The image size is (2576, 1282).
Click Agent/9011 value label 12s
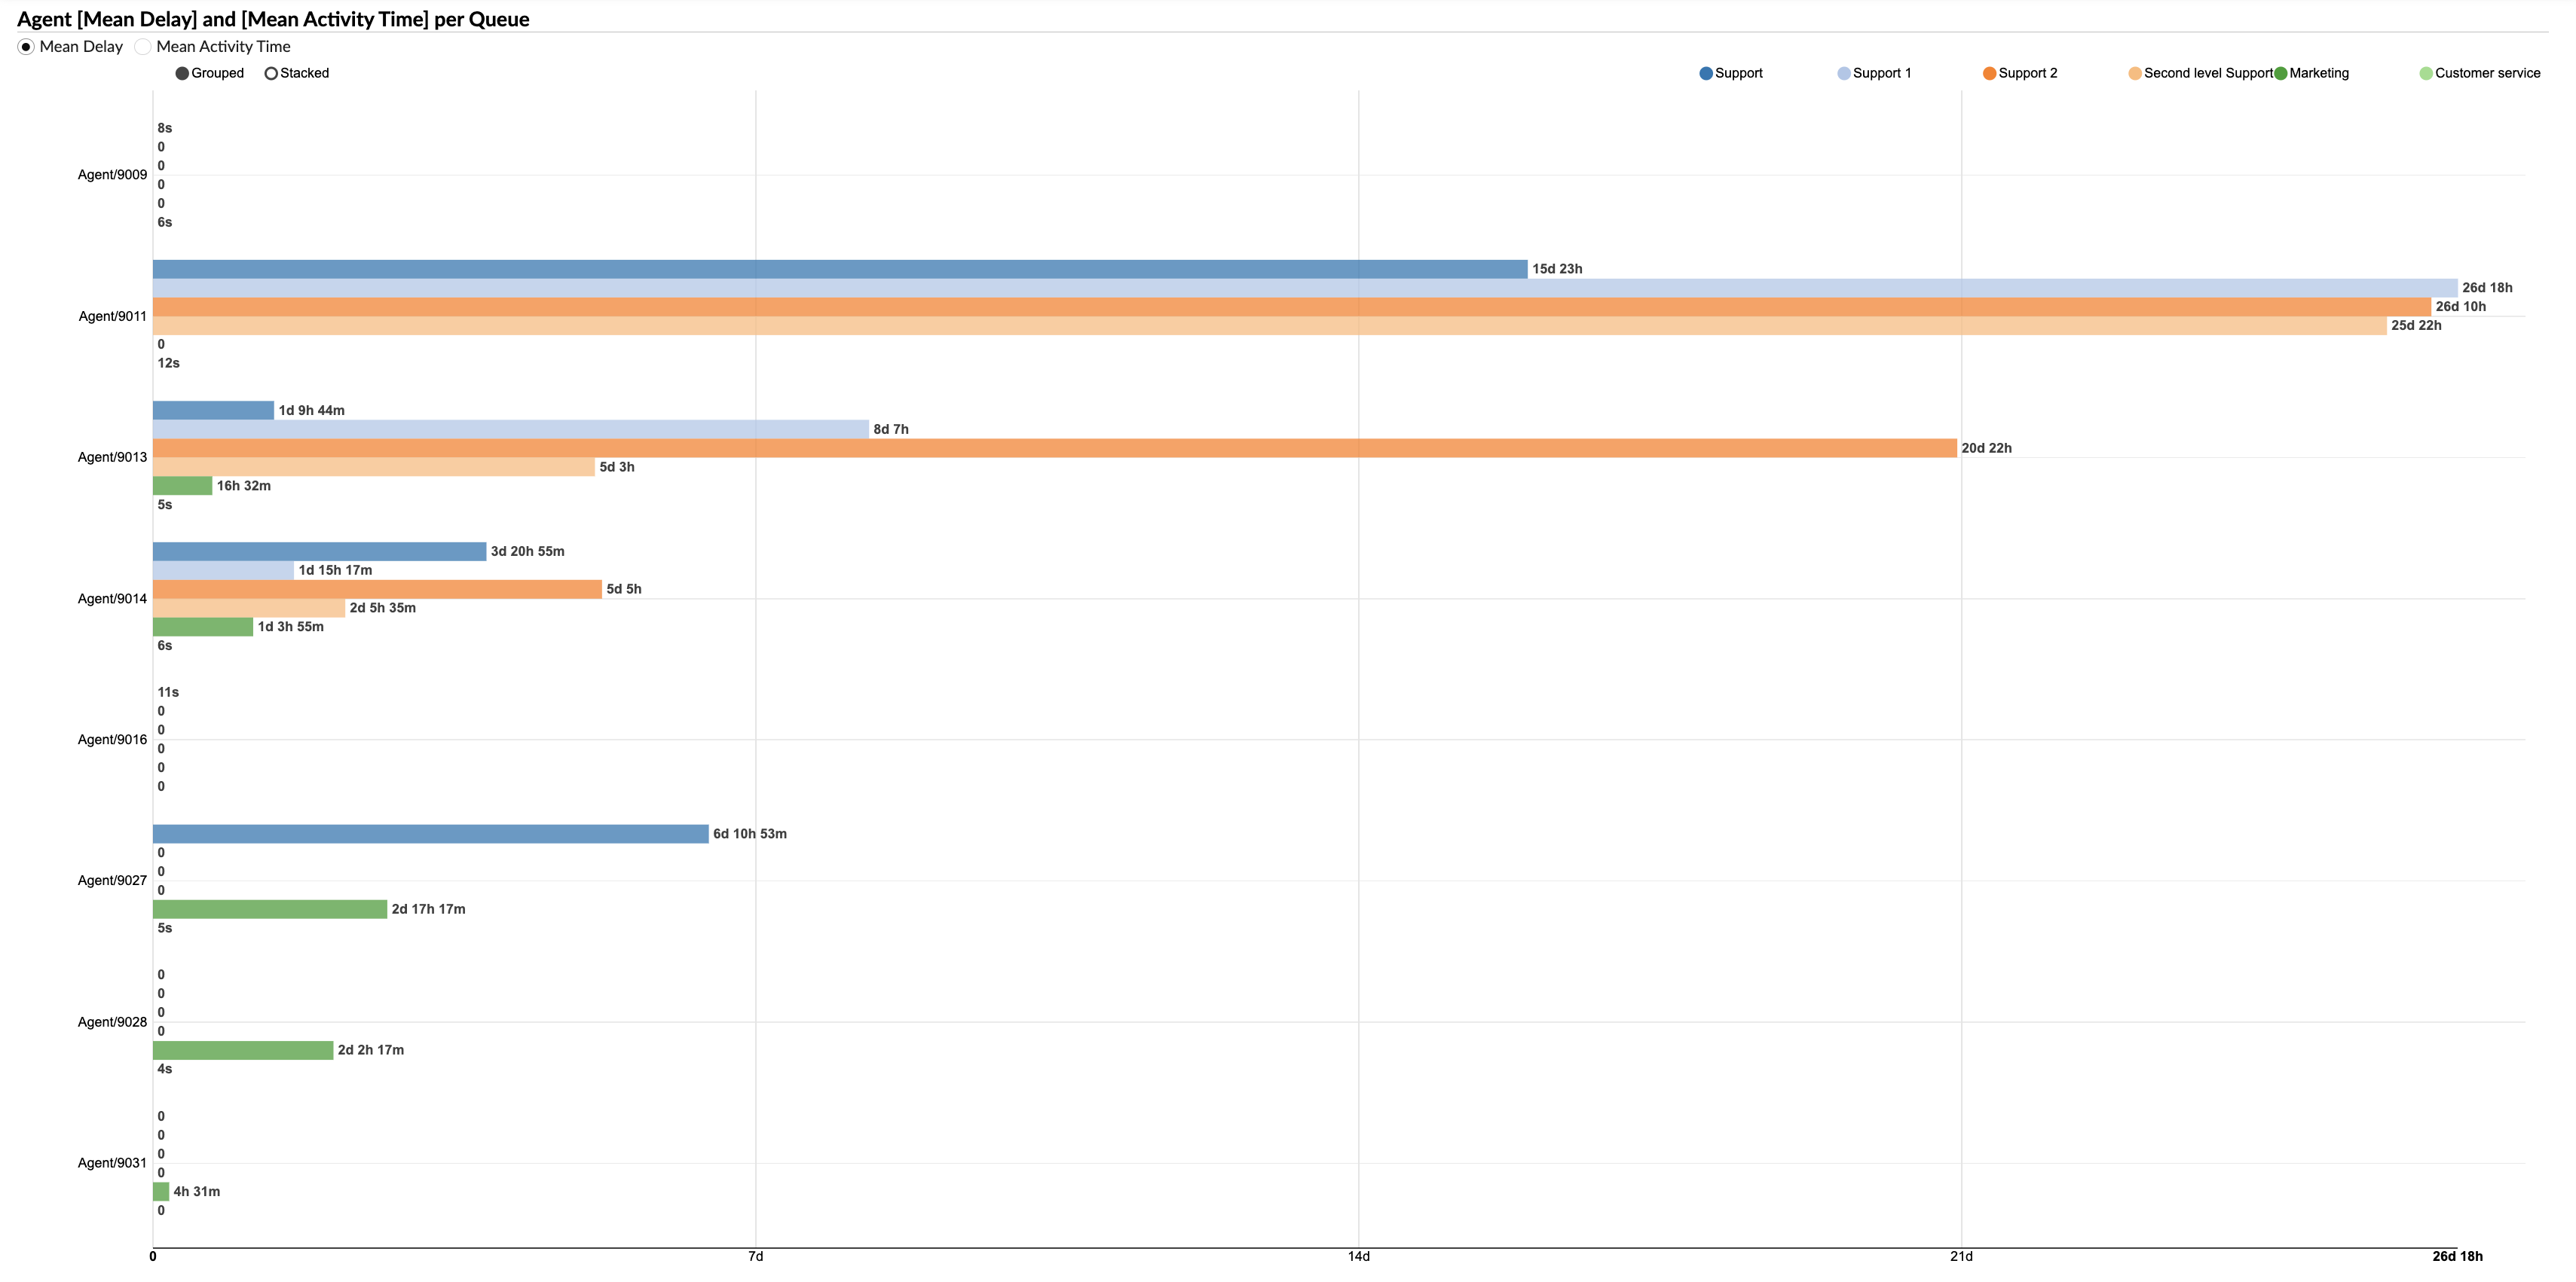(168, 364)
